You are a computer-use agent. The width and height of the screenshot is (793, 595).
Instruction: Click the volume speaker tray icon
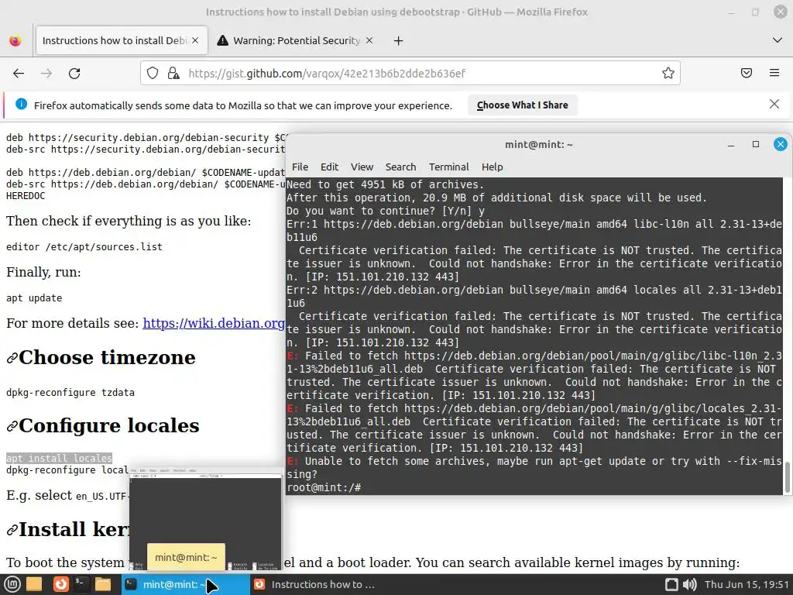pyautogui.click(x=690, y=584)
